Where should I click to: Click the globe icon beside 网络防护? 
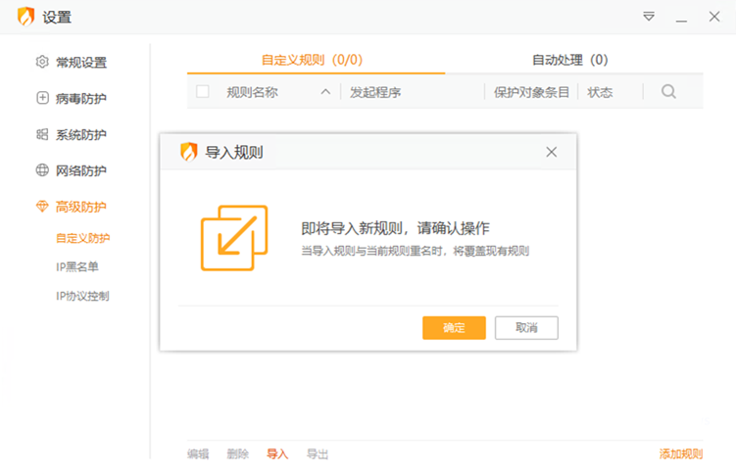42,170
